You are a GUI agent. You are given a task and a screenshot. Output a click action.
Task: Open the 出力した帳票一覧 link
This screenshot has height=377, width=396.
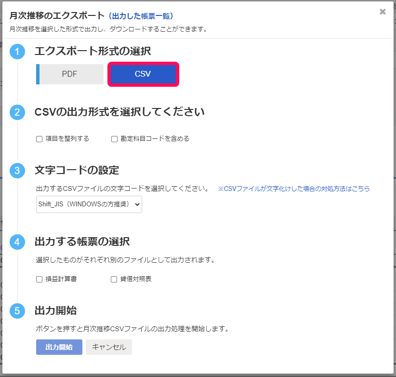141,16
